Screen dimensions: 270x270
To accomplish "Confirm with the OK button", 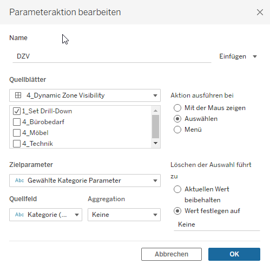I will 234,254.
